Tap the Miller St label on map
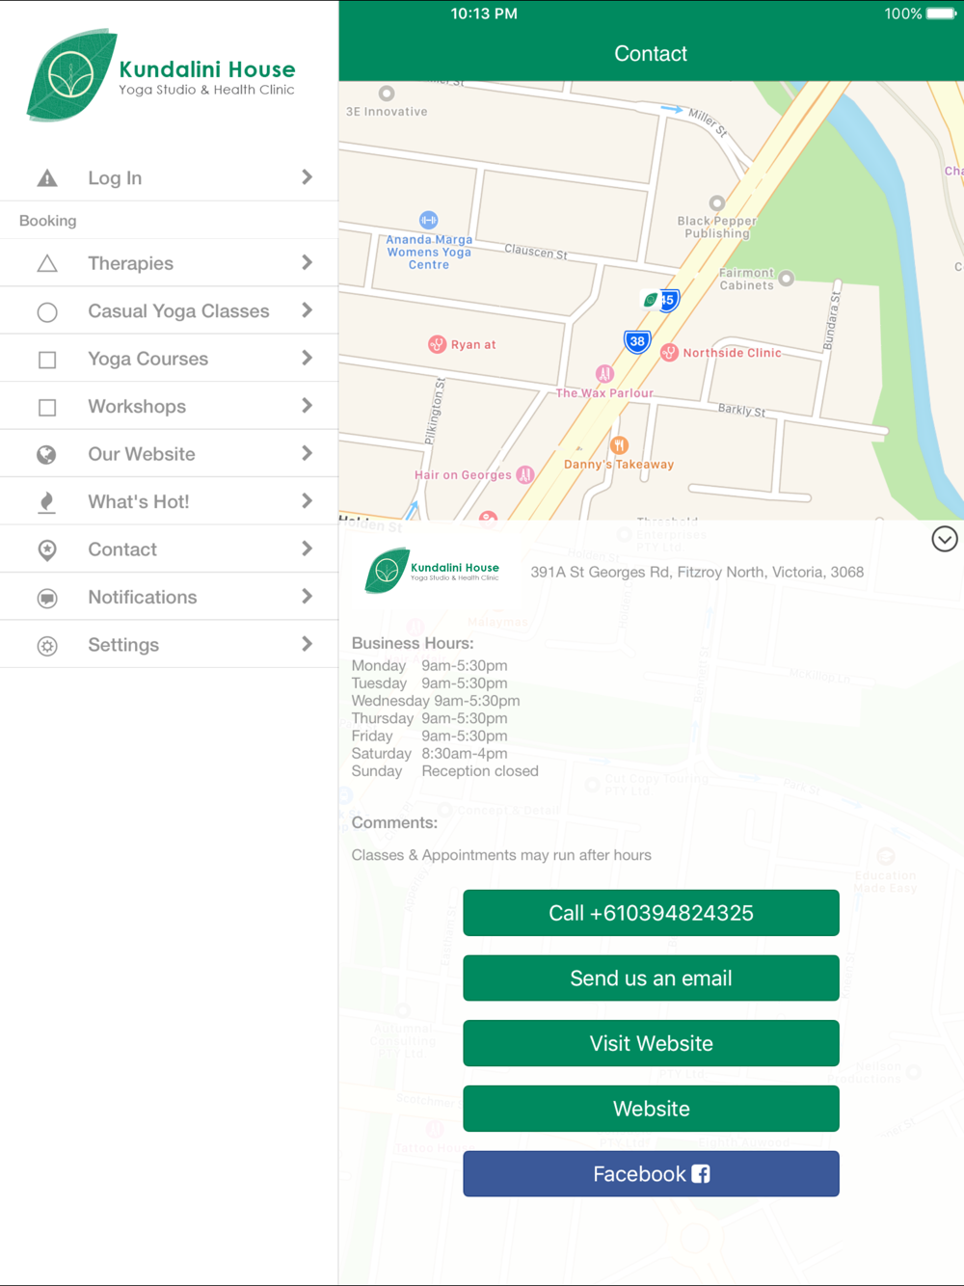The width and height of the screenshot is (964, 1286). coord(708,121)
